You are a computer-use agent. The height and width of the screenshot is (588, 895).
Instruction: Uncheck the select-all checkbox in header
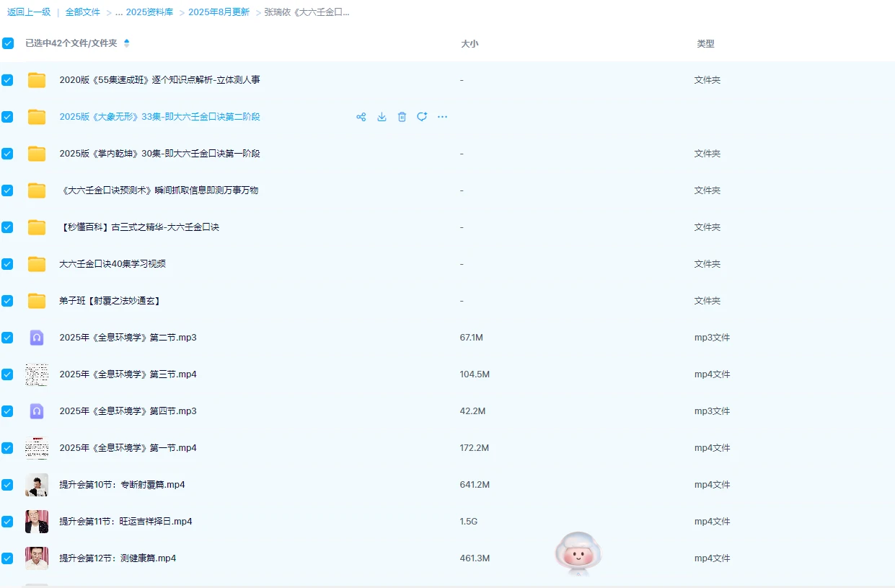[x=8, y=43]
